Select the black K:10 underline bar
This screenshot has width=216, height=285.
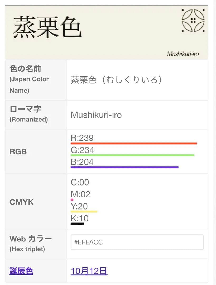78,224
